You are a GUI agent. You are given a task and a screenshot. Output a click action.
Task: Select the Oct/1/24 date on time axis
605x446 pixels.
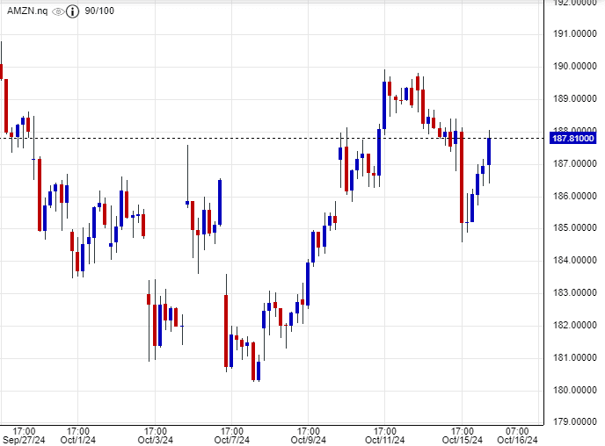pos(77,440)
